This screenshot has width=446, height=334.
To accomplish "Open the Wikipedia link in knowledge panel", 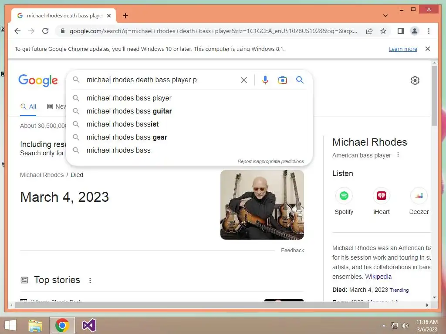I will (x=378, y=277).
